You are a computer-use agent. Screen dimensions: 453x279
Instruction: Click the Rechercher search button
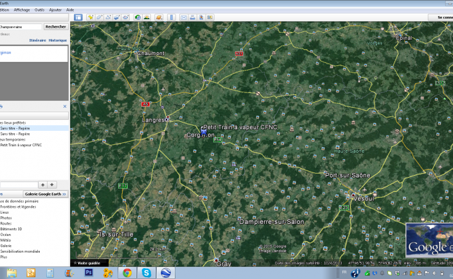[x=55, y=26]
